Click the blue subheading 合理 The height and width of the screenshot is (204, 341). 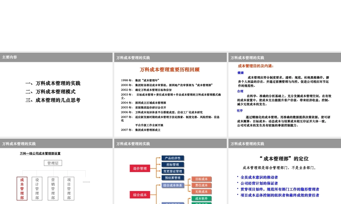(x=240, y=91)
